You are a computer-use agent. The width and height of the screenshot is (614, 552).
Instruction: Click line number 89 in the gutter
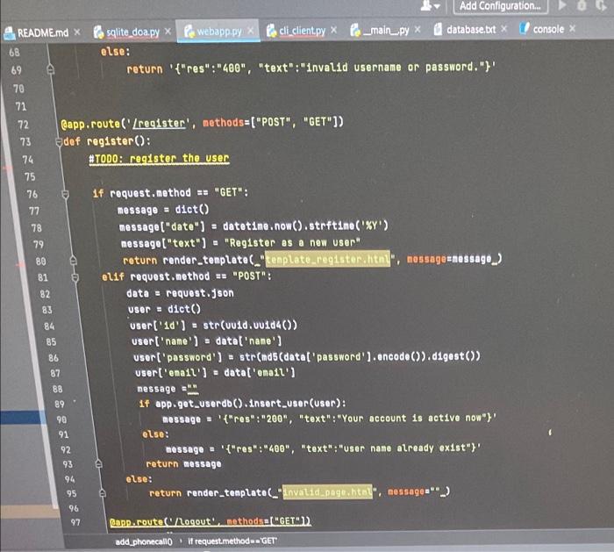pos(60,404)
